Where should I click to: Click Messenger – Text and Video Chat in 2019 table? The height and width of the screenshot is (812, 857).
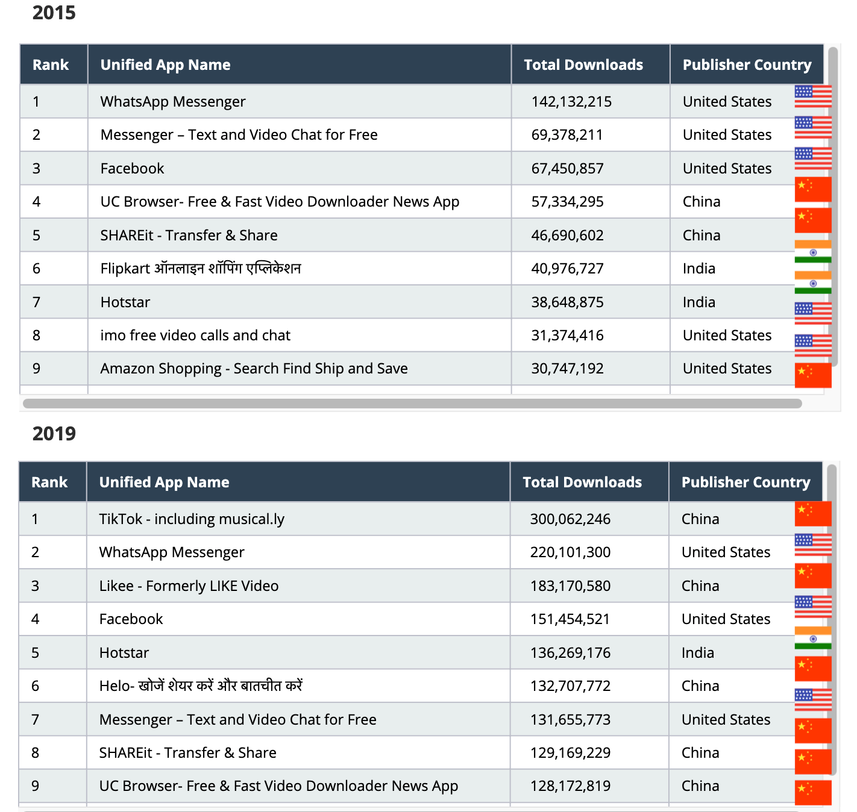237,720
